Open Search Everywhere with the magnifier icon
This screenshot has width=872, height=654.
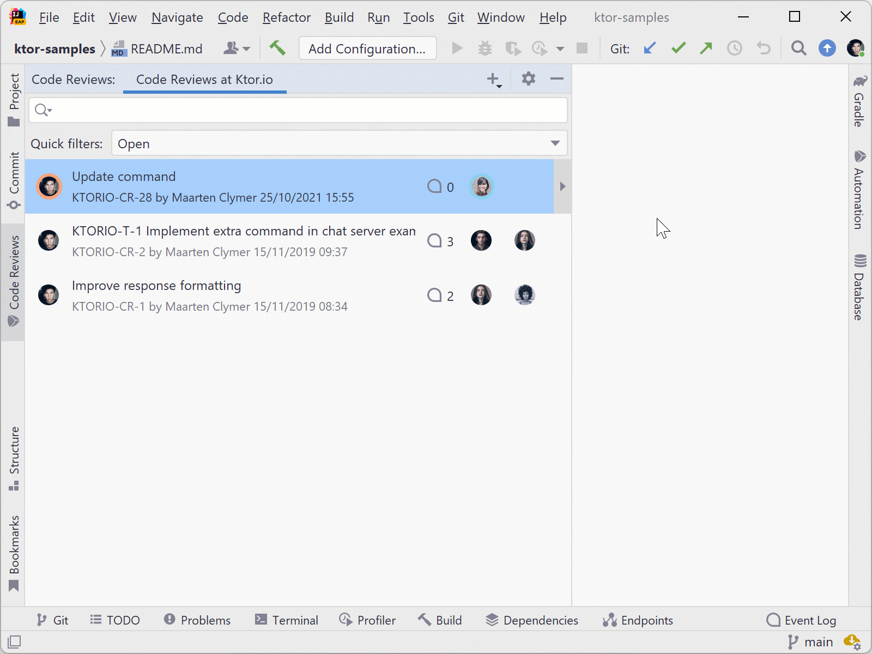pos(798,49)
